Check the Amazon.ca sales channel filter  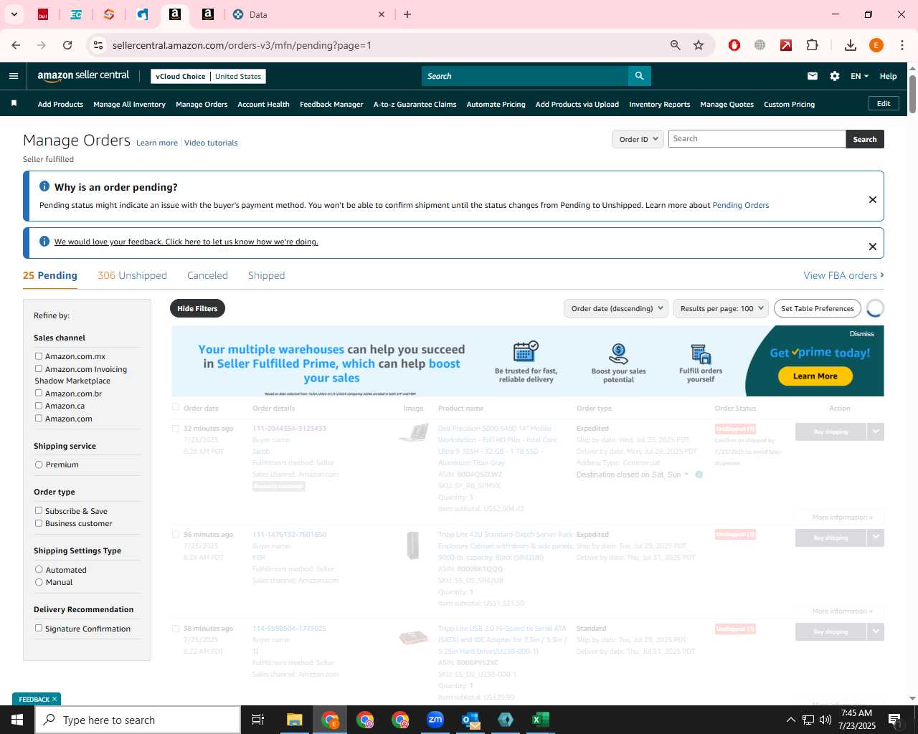39,406
